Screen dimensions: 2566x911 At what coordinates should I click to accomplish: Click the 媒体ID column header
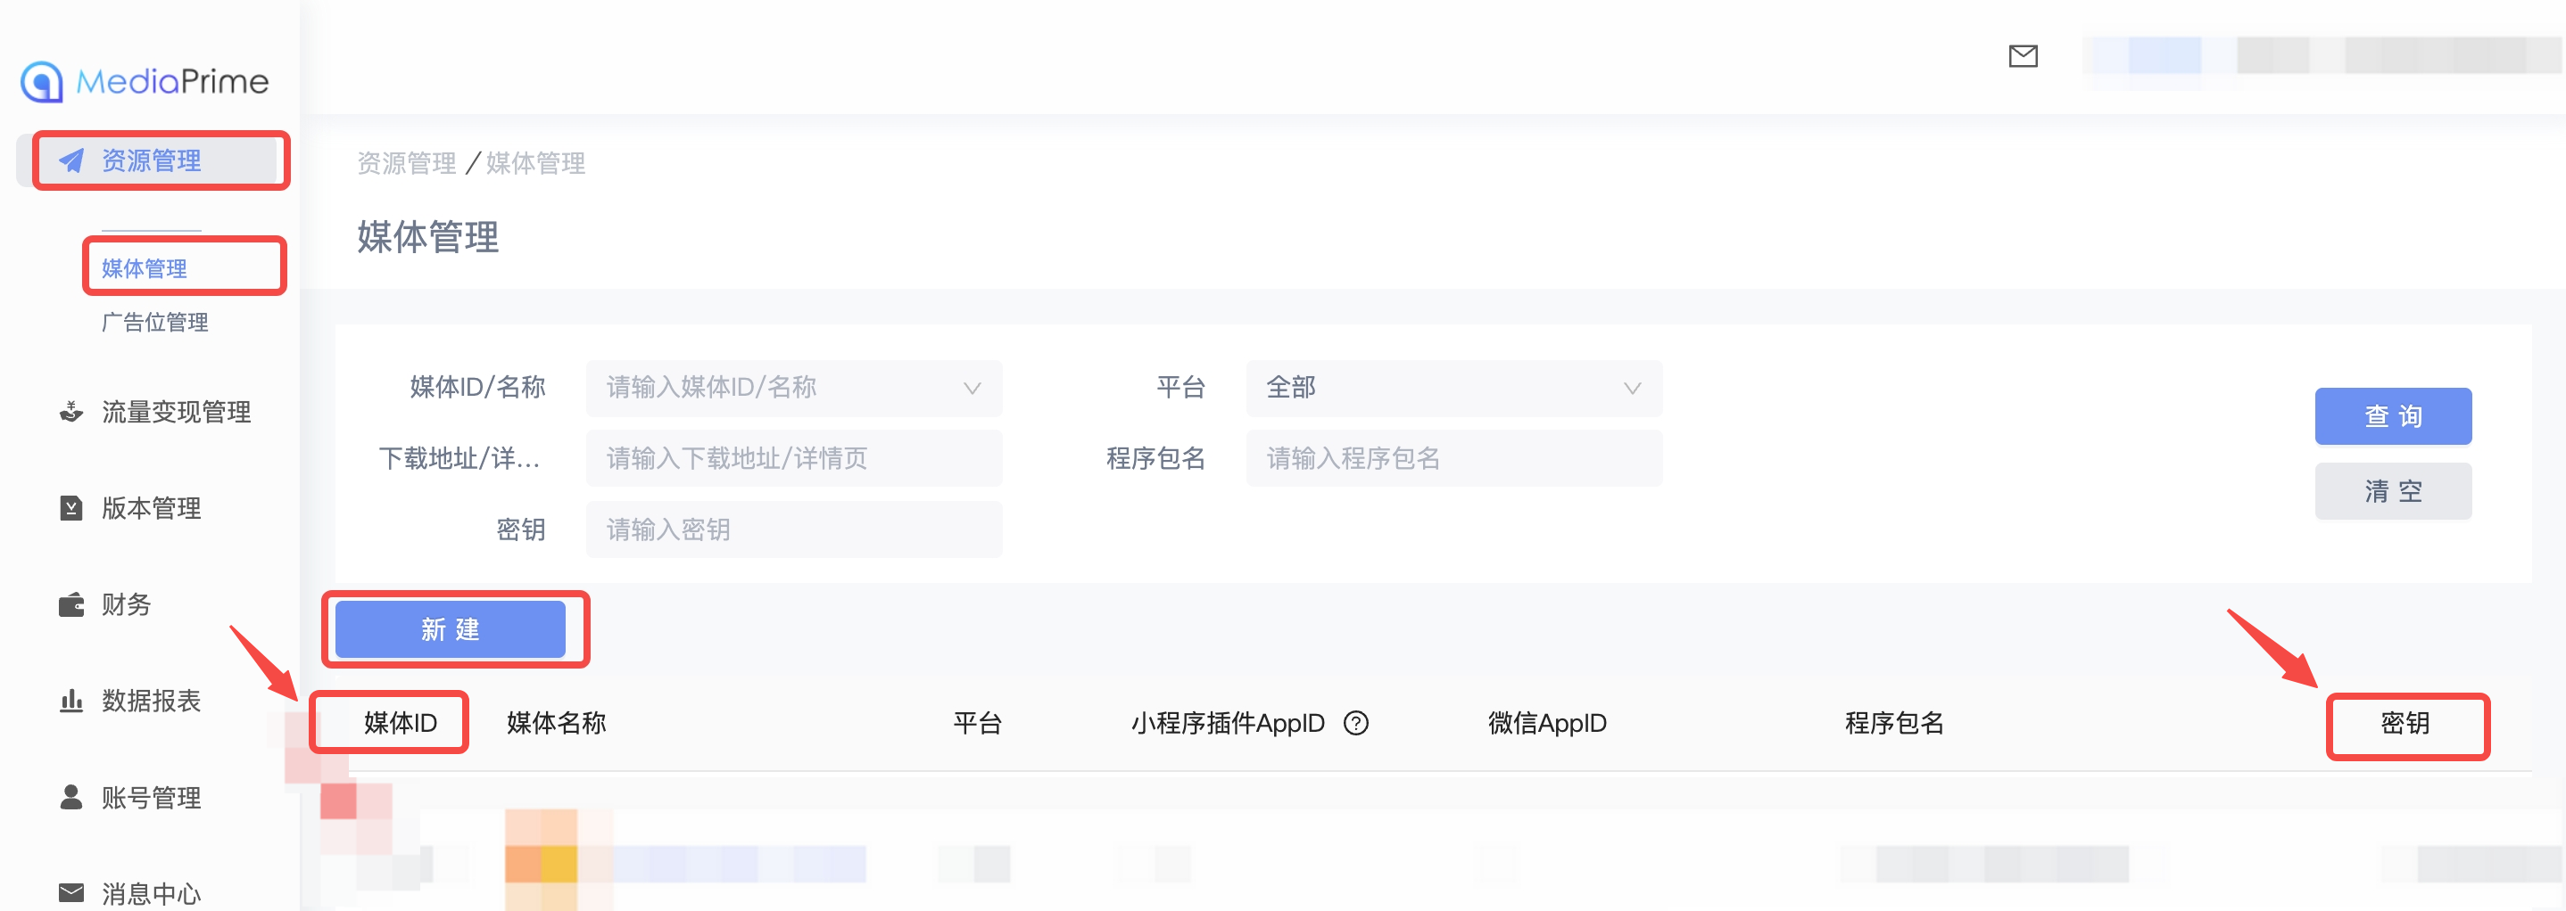[401, 723]
